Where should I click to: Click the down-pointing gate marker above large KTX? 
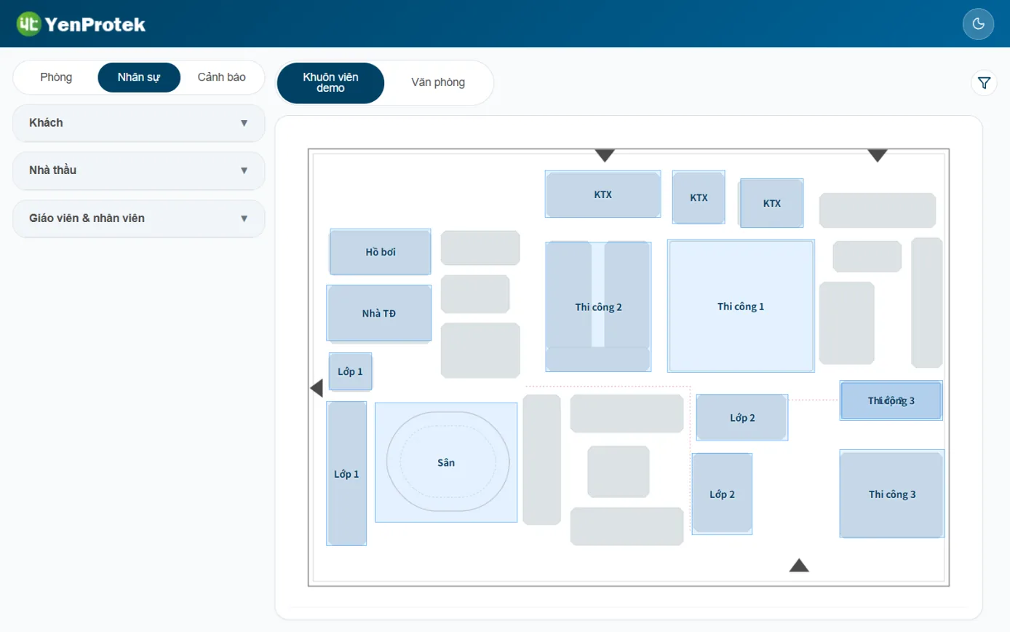point(605,155)
